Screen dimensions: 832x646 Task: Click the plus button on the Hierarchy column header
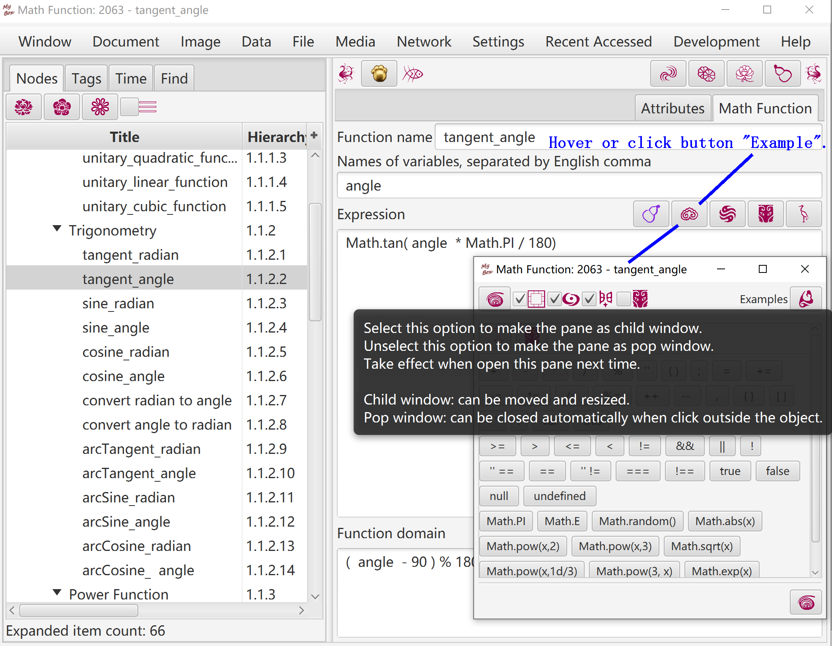tap(314, 135)
